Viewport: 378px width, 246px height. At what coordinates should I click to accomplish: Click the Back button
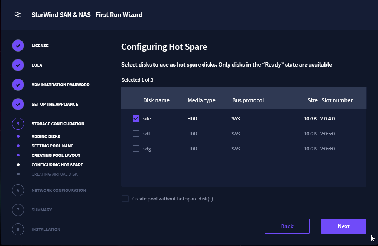tap(287, 226)
